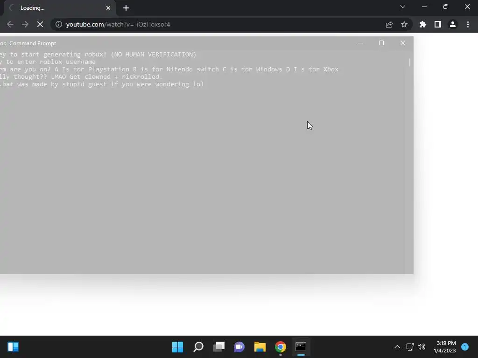Minimize the Chrome window
Viewport: 478px width, 358px height.
coord(424,7)
